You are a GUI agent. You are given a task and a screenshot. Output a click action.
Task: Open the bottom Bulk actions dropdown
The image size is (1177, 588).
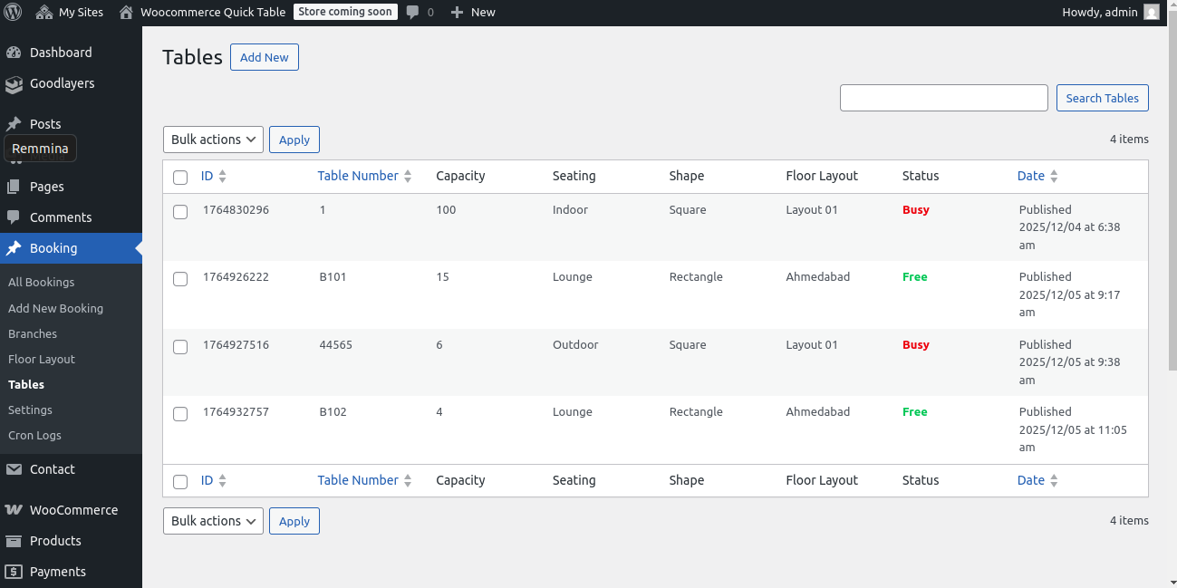pyautogui.click(x=213, y=521)
